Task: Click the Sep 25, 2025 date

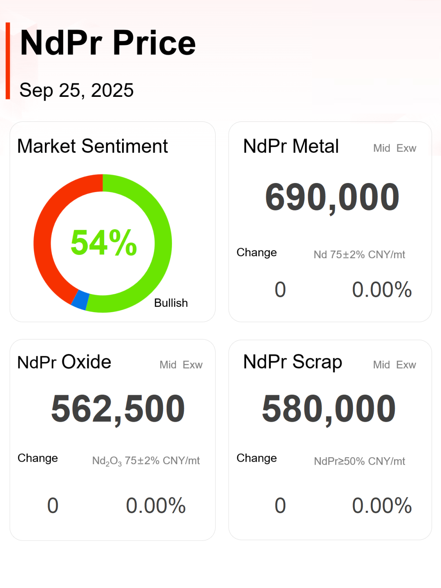Action: (76, 90)
